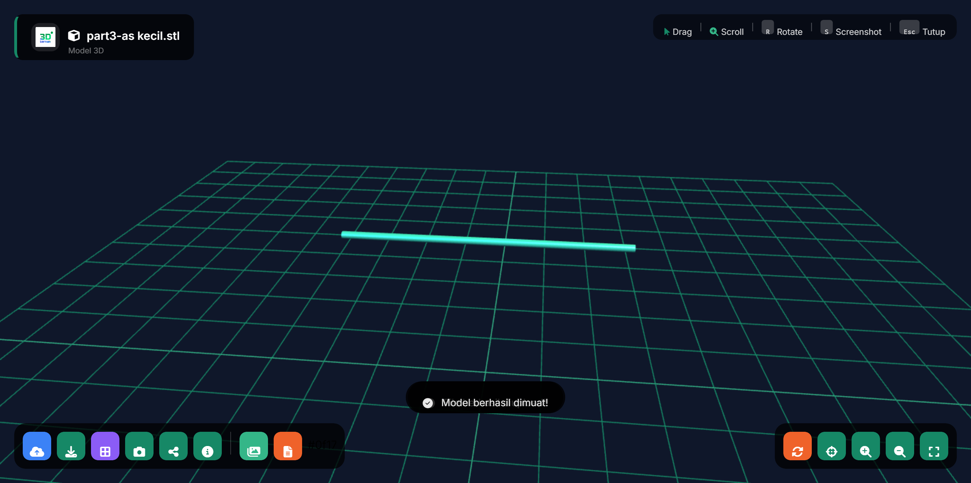Zoom in with the magnifier plus button
This screenshot has height=483, width=971.
pyautogui.click(x=865, y=446)
